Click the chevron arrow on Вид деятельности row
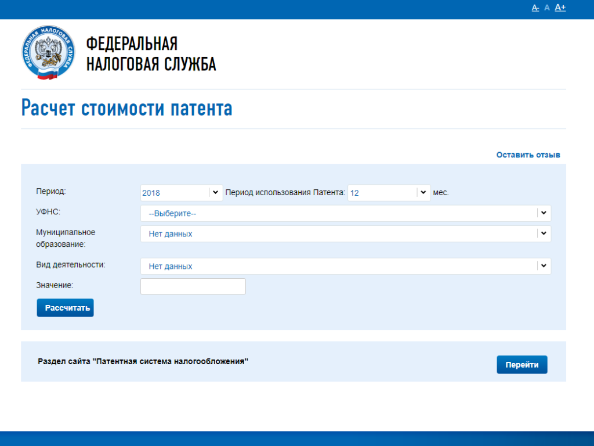The height and width of the screenshot is (446, 594). [544, 266]
